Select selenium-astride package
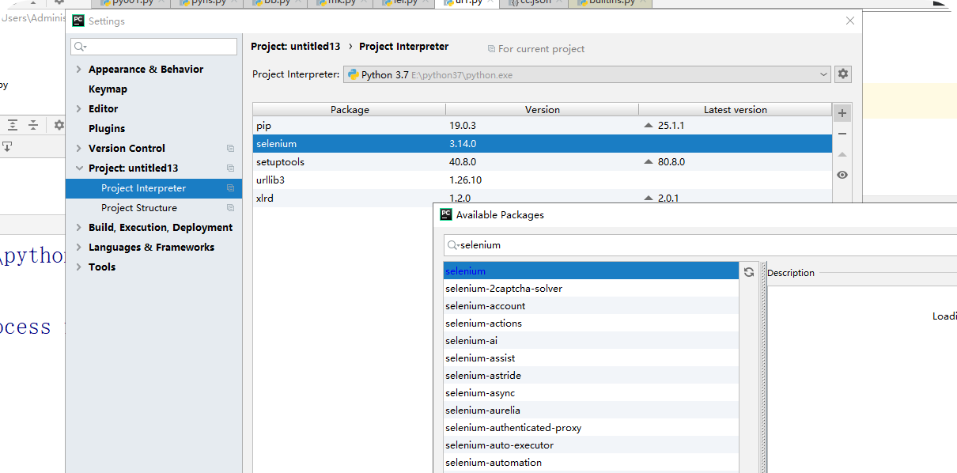This screenshot has height=473, width=957. [591, 376]
